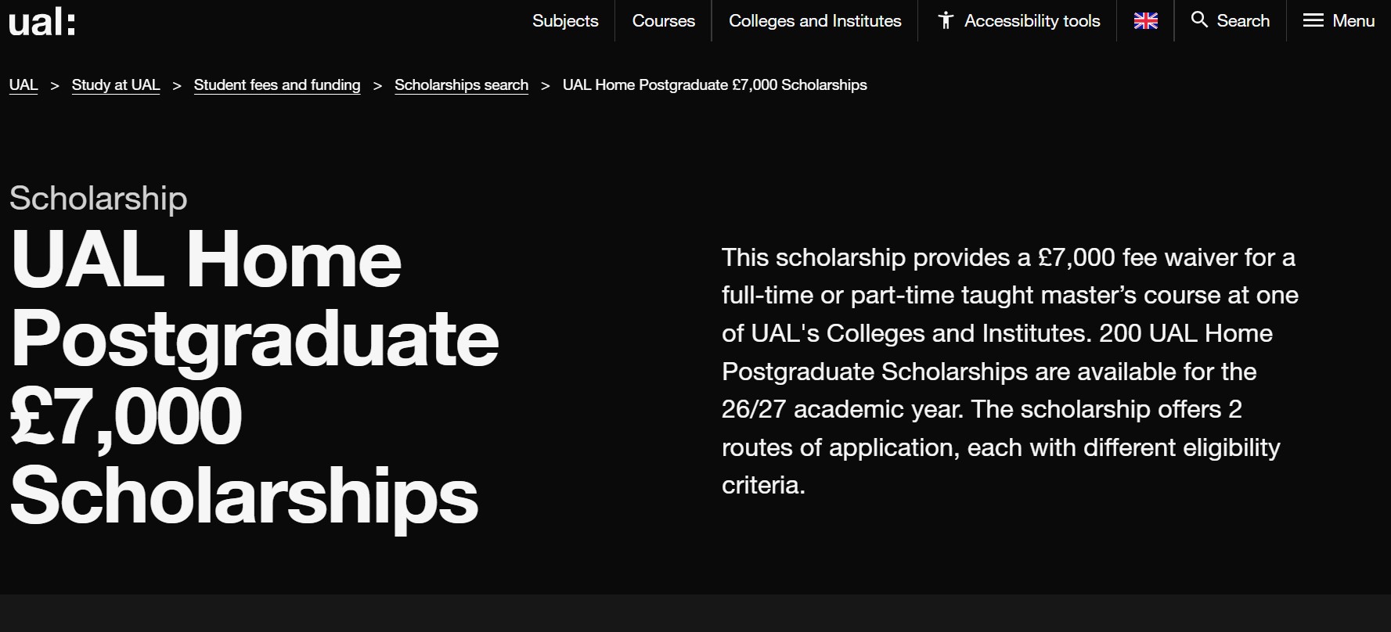Click the Accessibility tools person icon
Screen dimensions: 1391x632
pyautogui.click(x=947, y=20)
